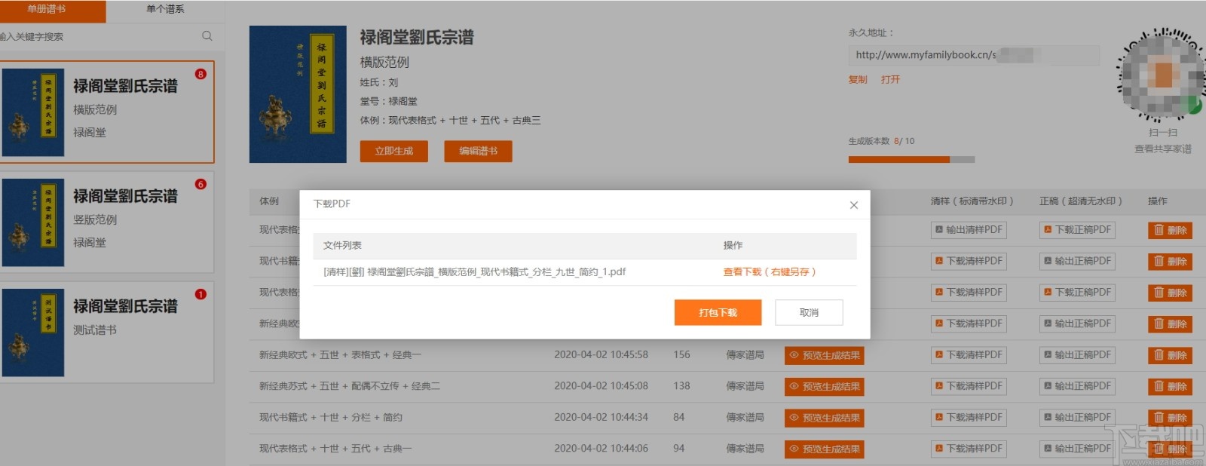1206x466 pixels.
Task: Click the 永久地址 URL field
Action: (x=974, y=55)
